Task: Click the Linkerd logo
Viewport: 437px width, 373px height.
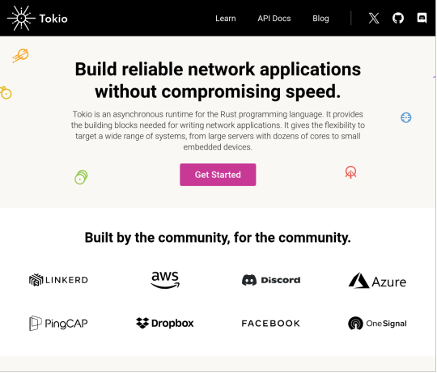Action: [58, 280]
